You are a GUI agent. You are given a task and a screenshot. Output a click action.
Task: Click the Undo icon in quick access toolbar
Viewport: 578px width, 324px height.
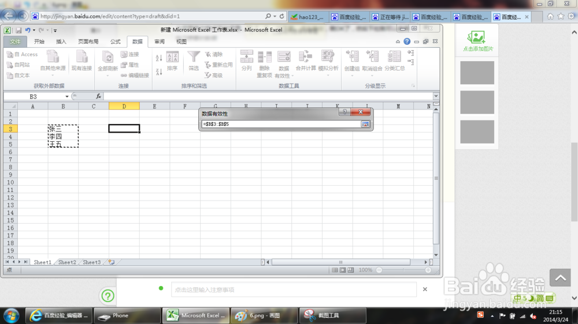pos(28,30)
